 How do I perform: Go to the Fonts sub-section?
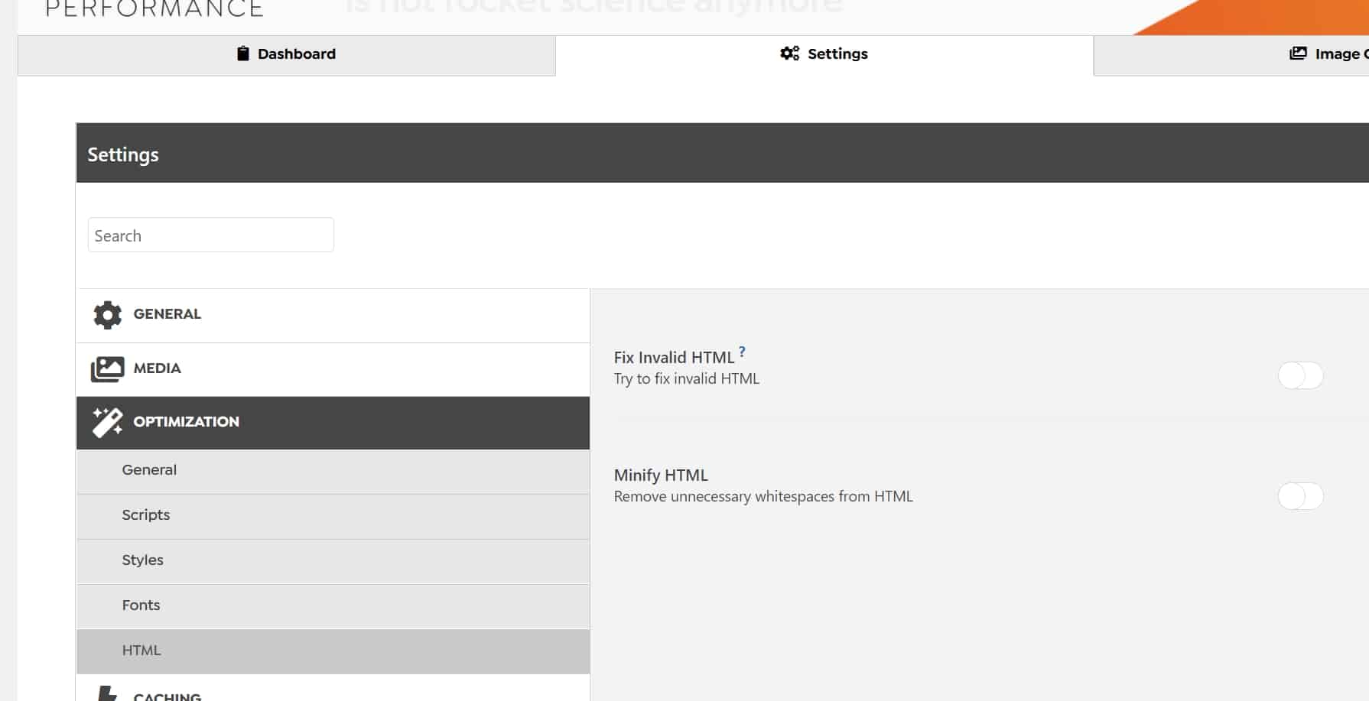[x=141, y=605]
